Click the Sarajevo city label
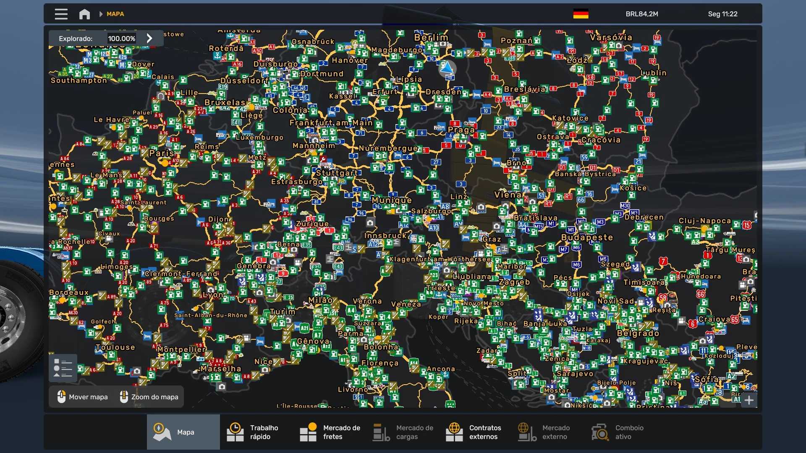 [575, 374]
